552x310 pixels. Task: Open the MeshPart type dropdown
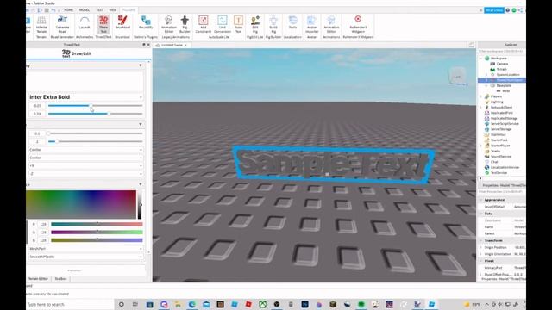click(85, 249)
